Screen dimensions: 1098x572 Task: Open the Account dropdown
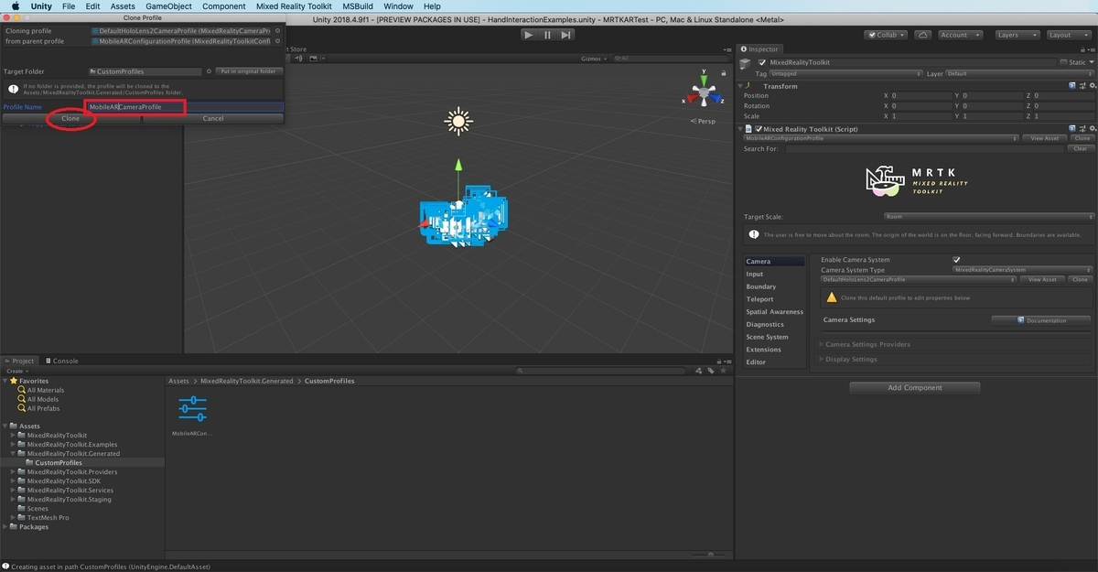[x=959, y=35]
